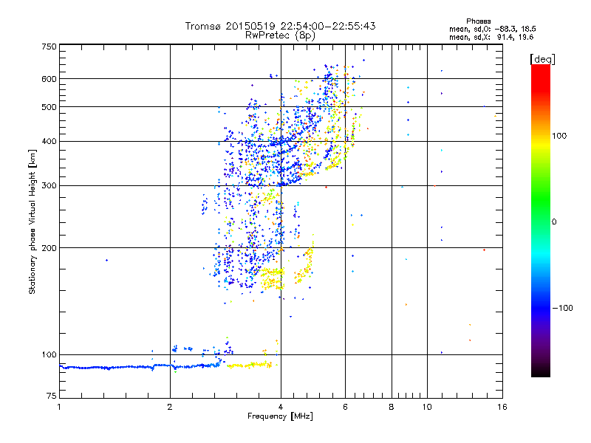591x443 pixels.
Task: Click the black bottom end of colorbar
Action: click(541, 373)
